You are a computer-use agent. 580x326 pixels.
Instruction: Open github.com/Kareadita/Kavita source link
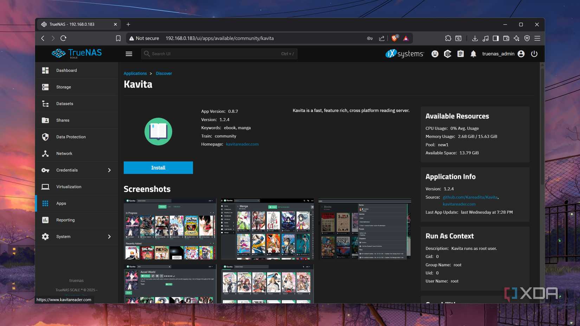(470, 197)
